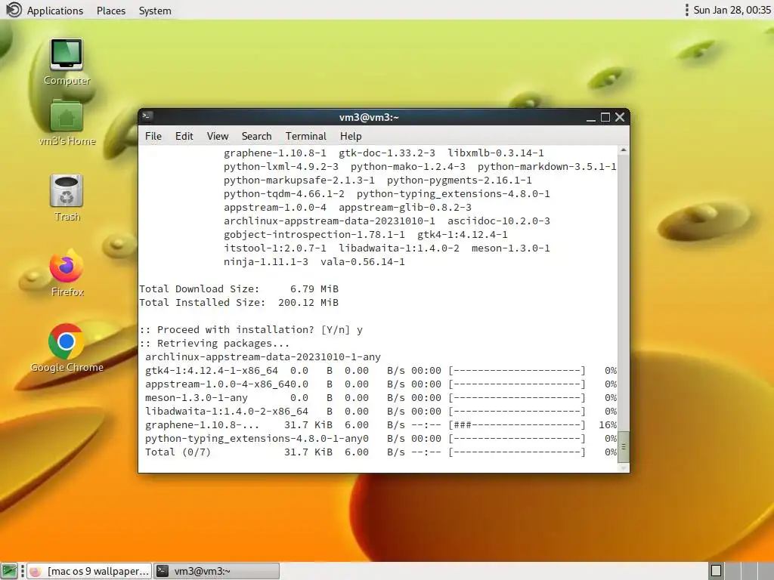Maximize the terminal window
The height and width of the screenshot is (580, 774).
point(605,117)
